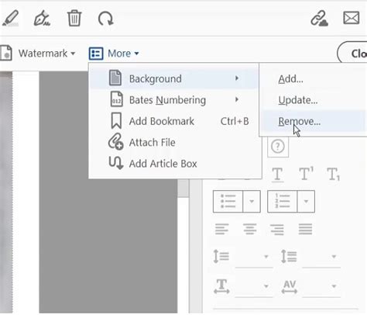
Task: Click the rotate clockwise icon
Action: pyautogui.click(x=105, y=19)
